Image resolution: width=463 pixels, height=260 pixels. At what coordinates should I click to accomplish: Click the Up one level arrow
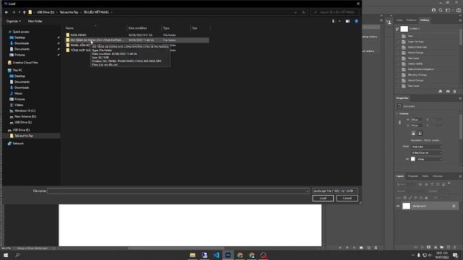(x=25, y=12)
